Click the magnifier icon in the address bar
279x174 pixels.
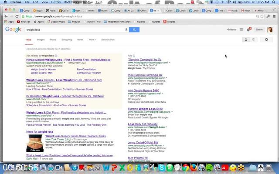(x=258, y=17)
